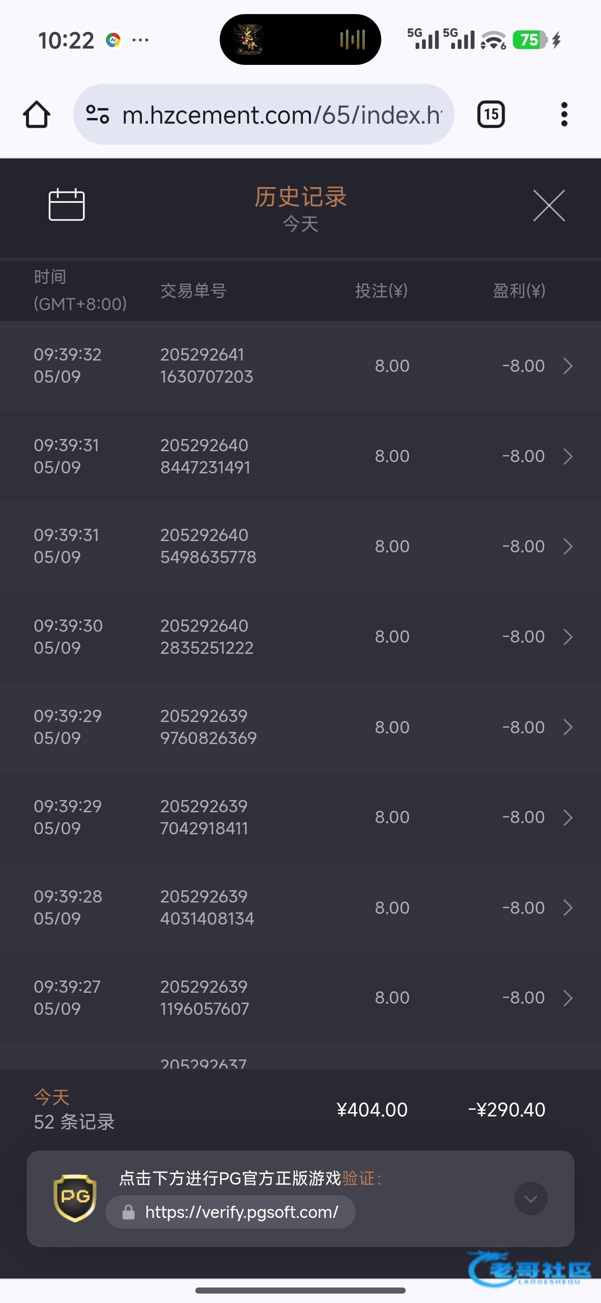Image resolution: width=601 pixels, height=1303 pixels.
Task: Open the tab switcher showing 15 tabs
Action: pyautogui.click(x=491, y=114)
